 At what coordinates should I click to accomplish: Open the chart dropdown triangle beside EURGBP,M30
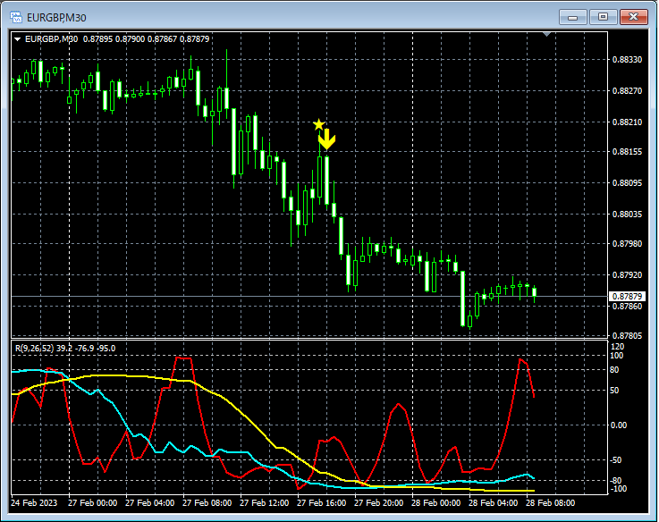[x=18, y=39]
